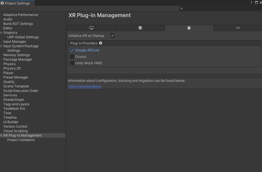Open Project Validation settings

tap(21, 140)
